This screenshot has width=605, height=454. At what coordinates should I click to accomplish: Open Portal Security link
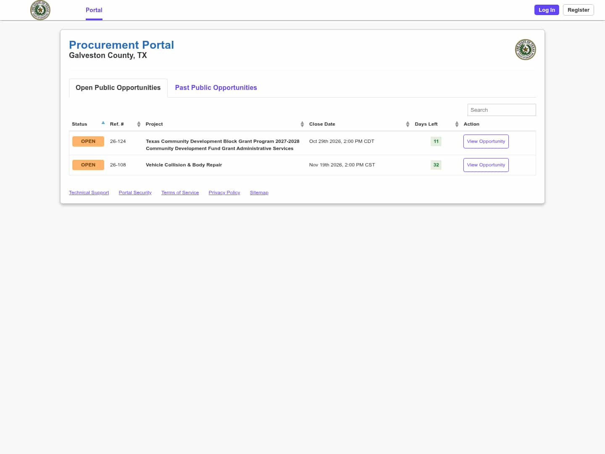(135, 193)
